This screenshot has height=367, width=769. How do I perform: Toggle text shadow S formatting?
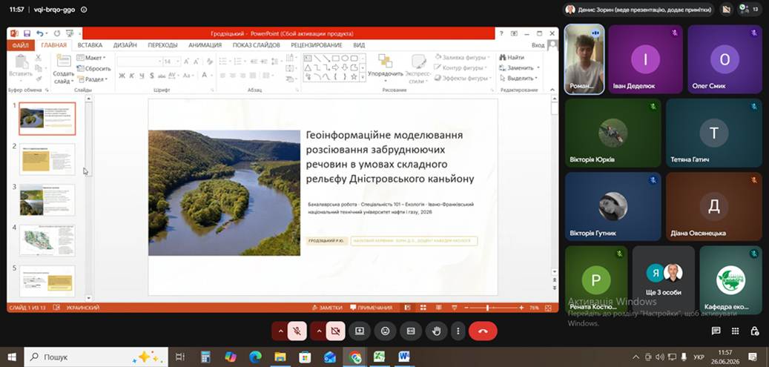[151, 76]
